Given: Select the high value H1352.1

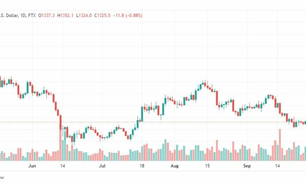Looking at the screenshot, I should tap(65, 15).
